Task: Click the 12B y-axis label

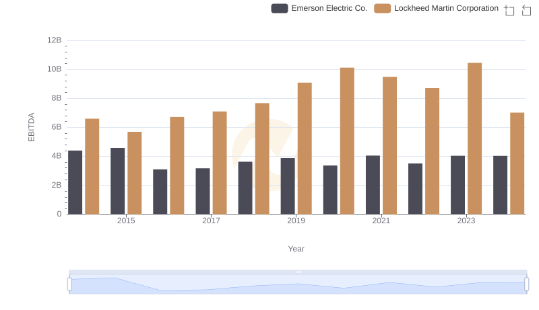Action: click(x=55, y=40)
